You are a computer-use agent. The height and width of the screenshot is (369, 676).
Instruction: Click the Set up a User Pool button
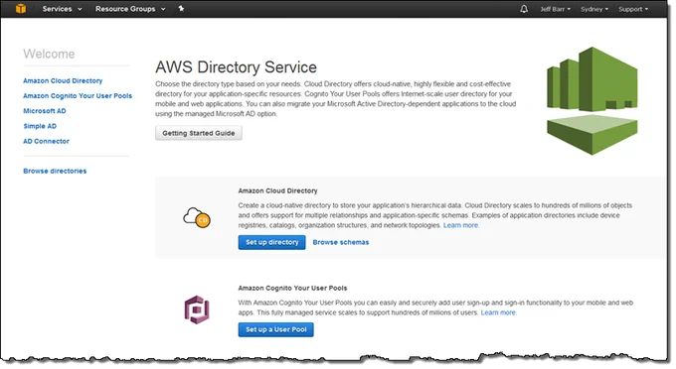pyautogui.click(x=276, y=329)
